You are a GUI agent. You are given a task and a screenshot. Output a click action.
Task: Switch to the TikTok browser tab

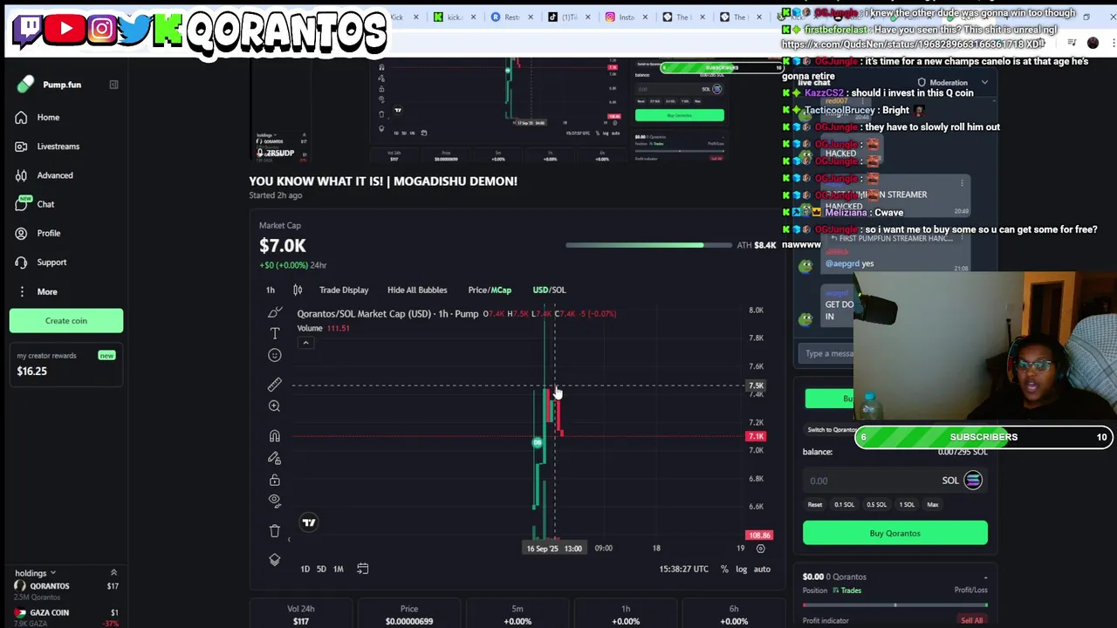(568, 17)
